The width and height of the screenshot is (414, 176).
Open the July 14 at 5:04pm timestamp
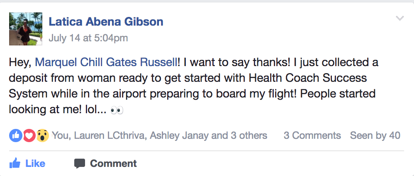88,38
